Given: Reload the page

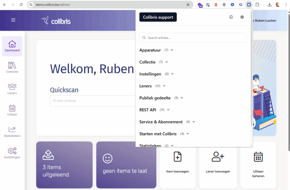Looking at the screenshot, I should [21, 5].
